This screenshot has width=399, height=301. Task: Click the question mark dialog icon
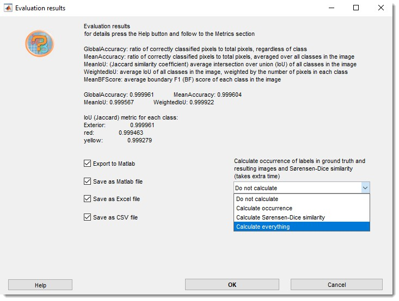point(39,44)
